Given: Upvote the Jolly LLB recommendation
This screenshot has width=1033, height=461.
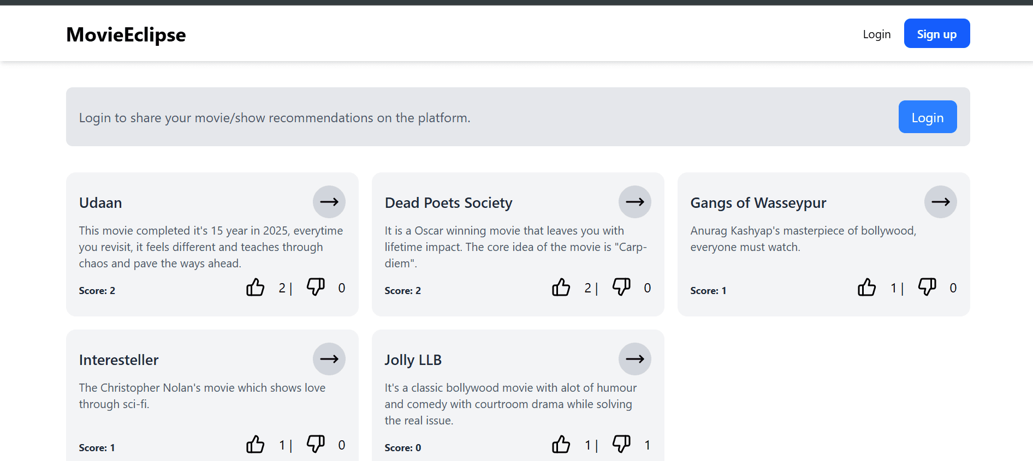Looking at the screenshot, I should [x=561, y=444].
